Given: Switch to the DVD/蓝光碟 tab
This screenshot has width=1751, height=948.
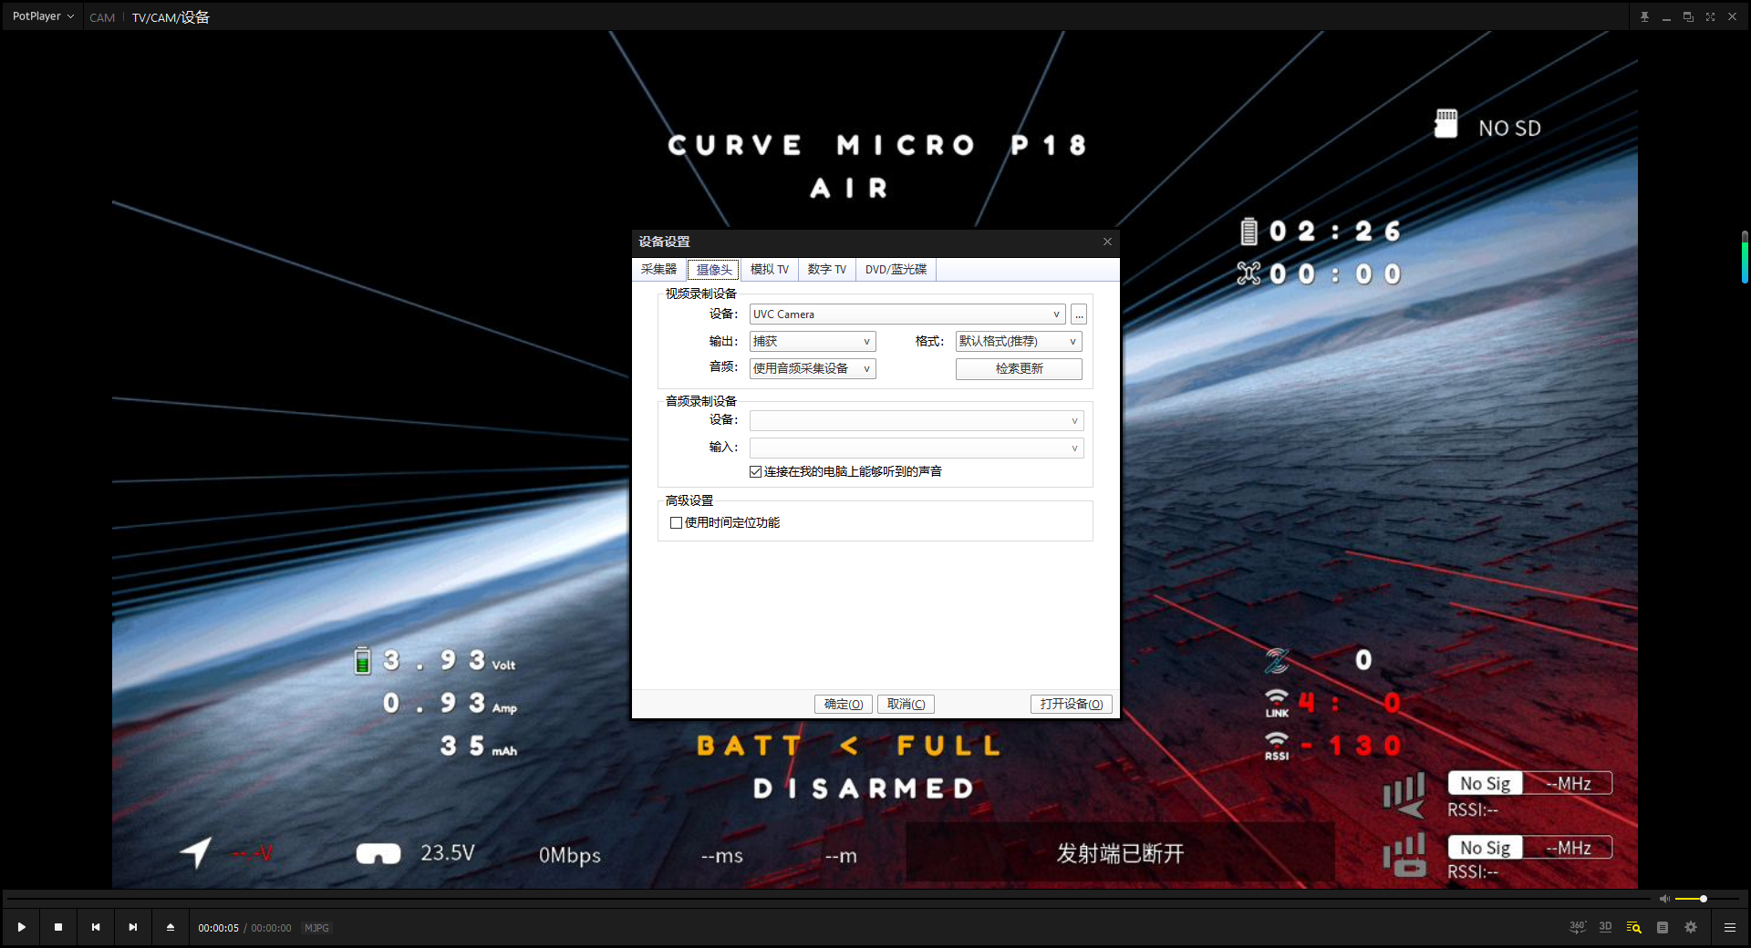Looking at the screenshot, I should [896, 270].
